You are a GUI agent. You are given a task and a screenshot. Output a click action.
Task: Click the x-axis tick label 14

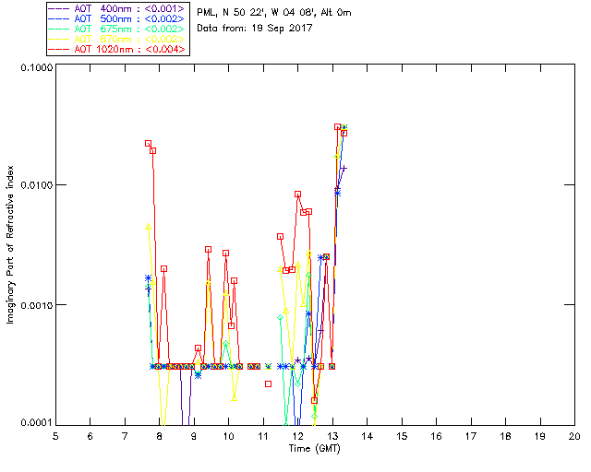click(368, 436)
